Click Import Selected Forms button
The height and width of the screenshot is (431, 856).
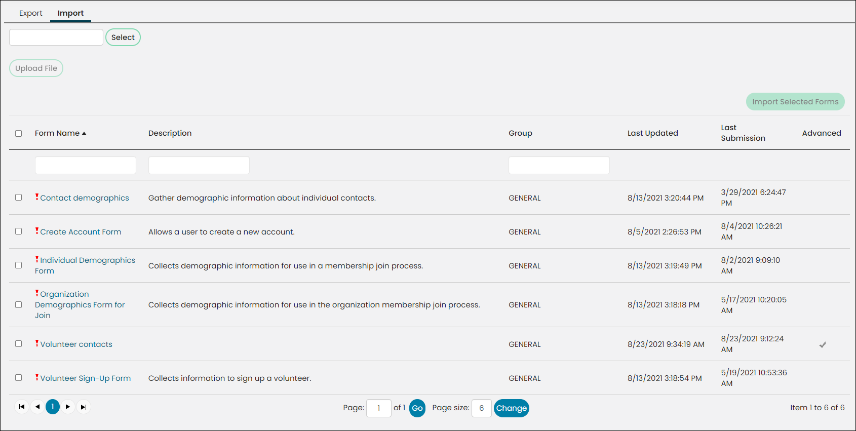click(795, 102)
